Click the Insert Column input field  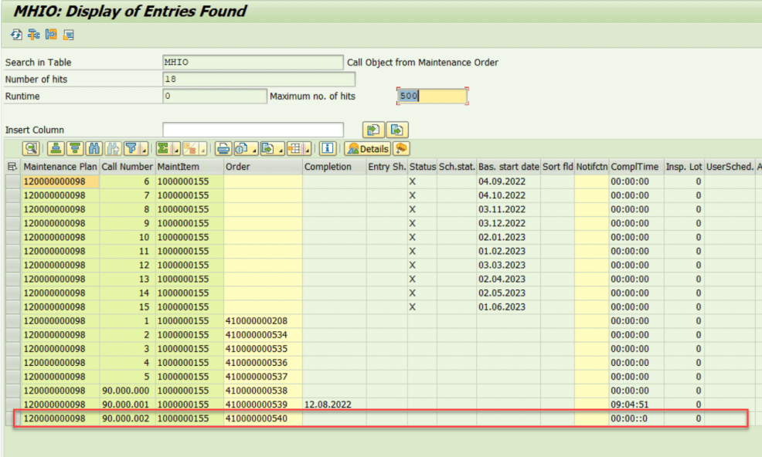pyautogui.click(x=253, y=130)
